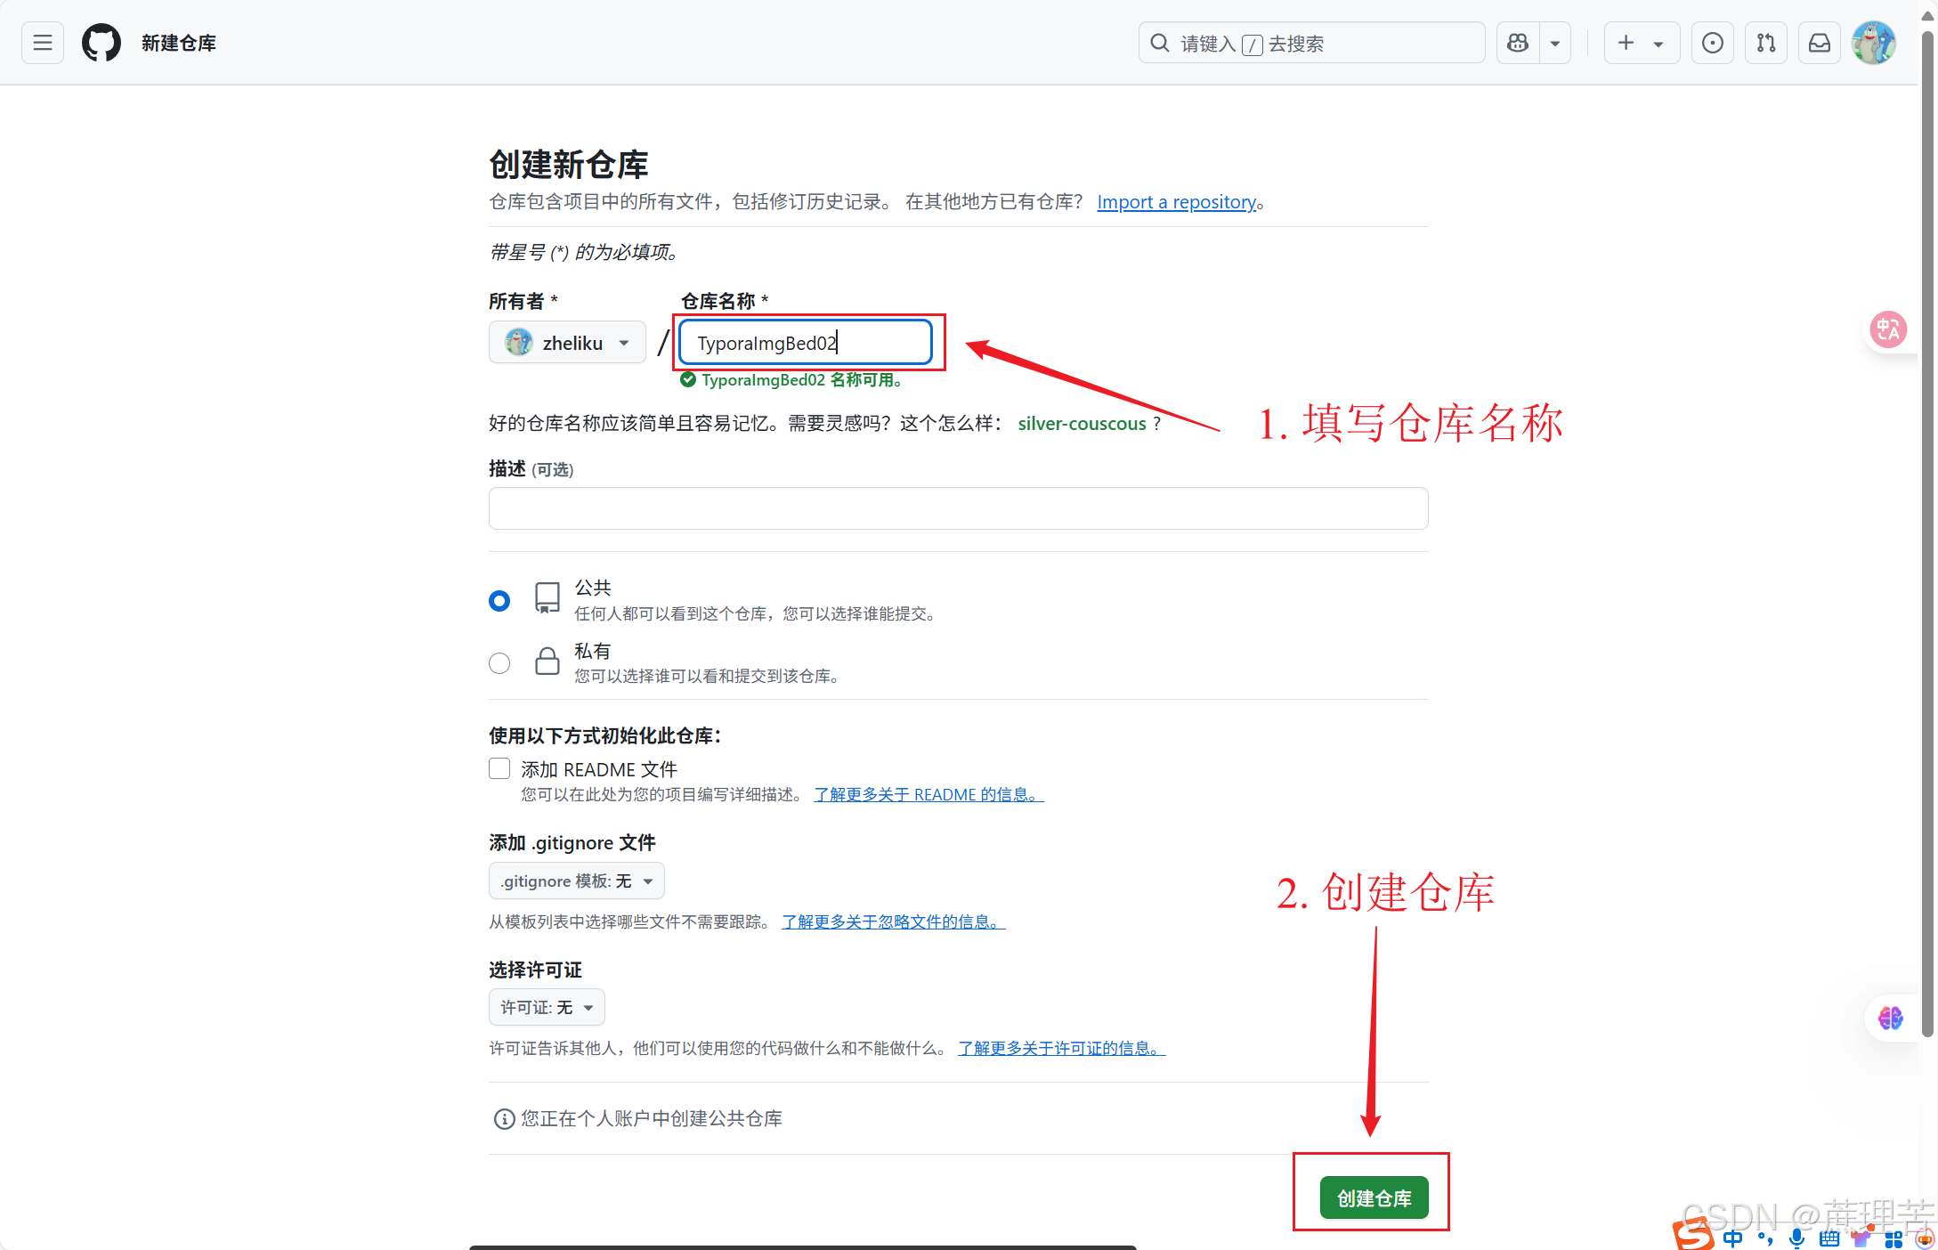The image size is (1938, 1250).
Task: Click the pink translate floating icon
Action: (x=1887, y=329)
